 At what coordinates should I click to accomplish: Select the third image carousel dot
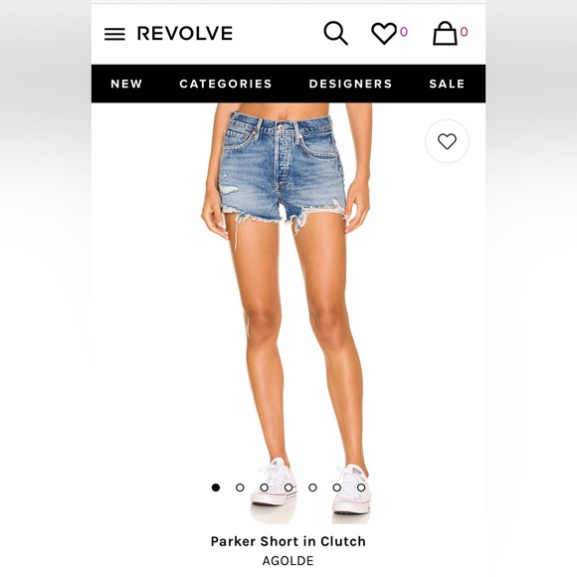[265, 487]
